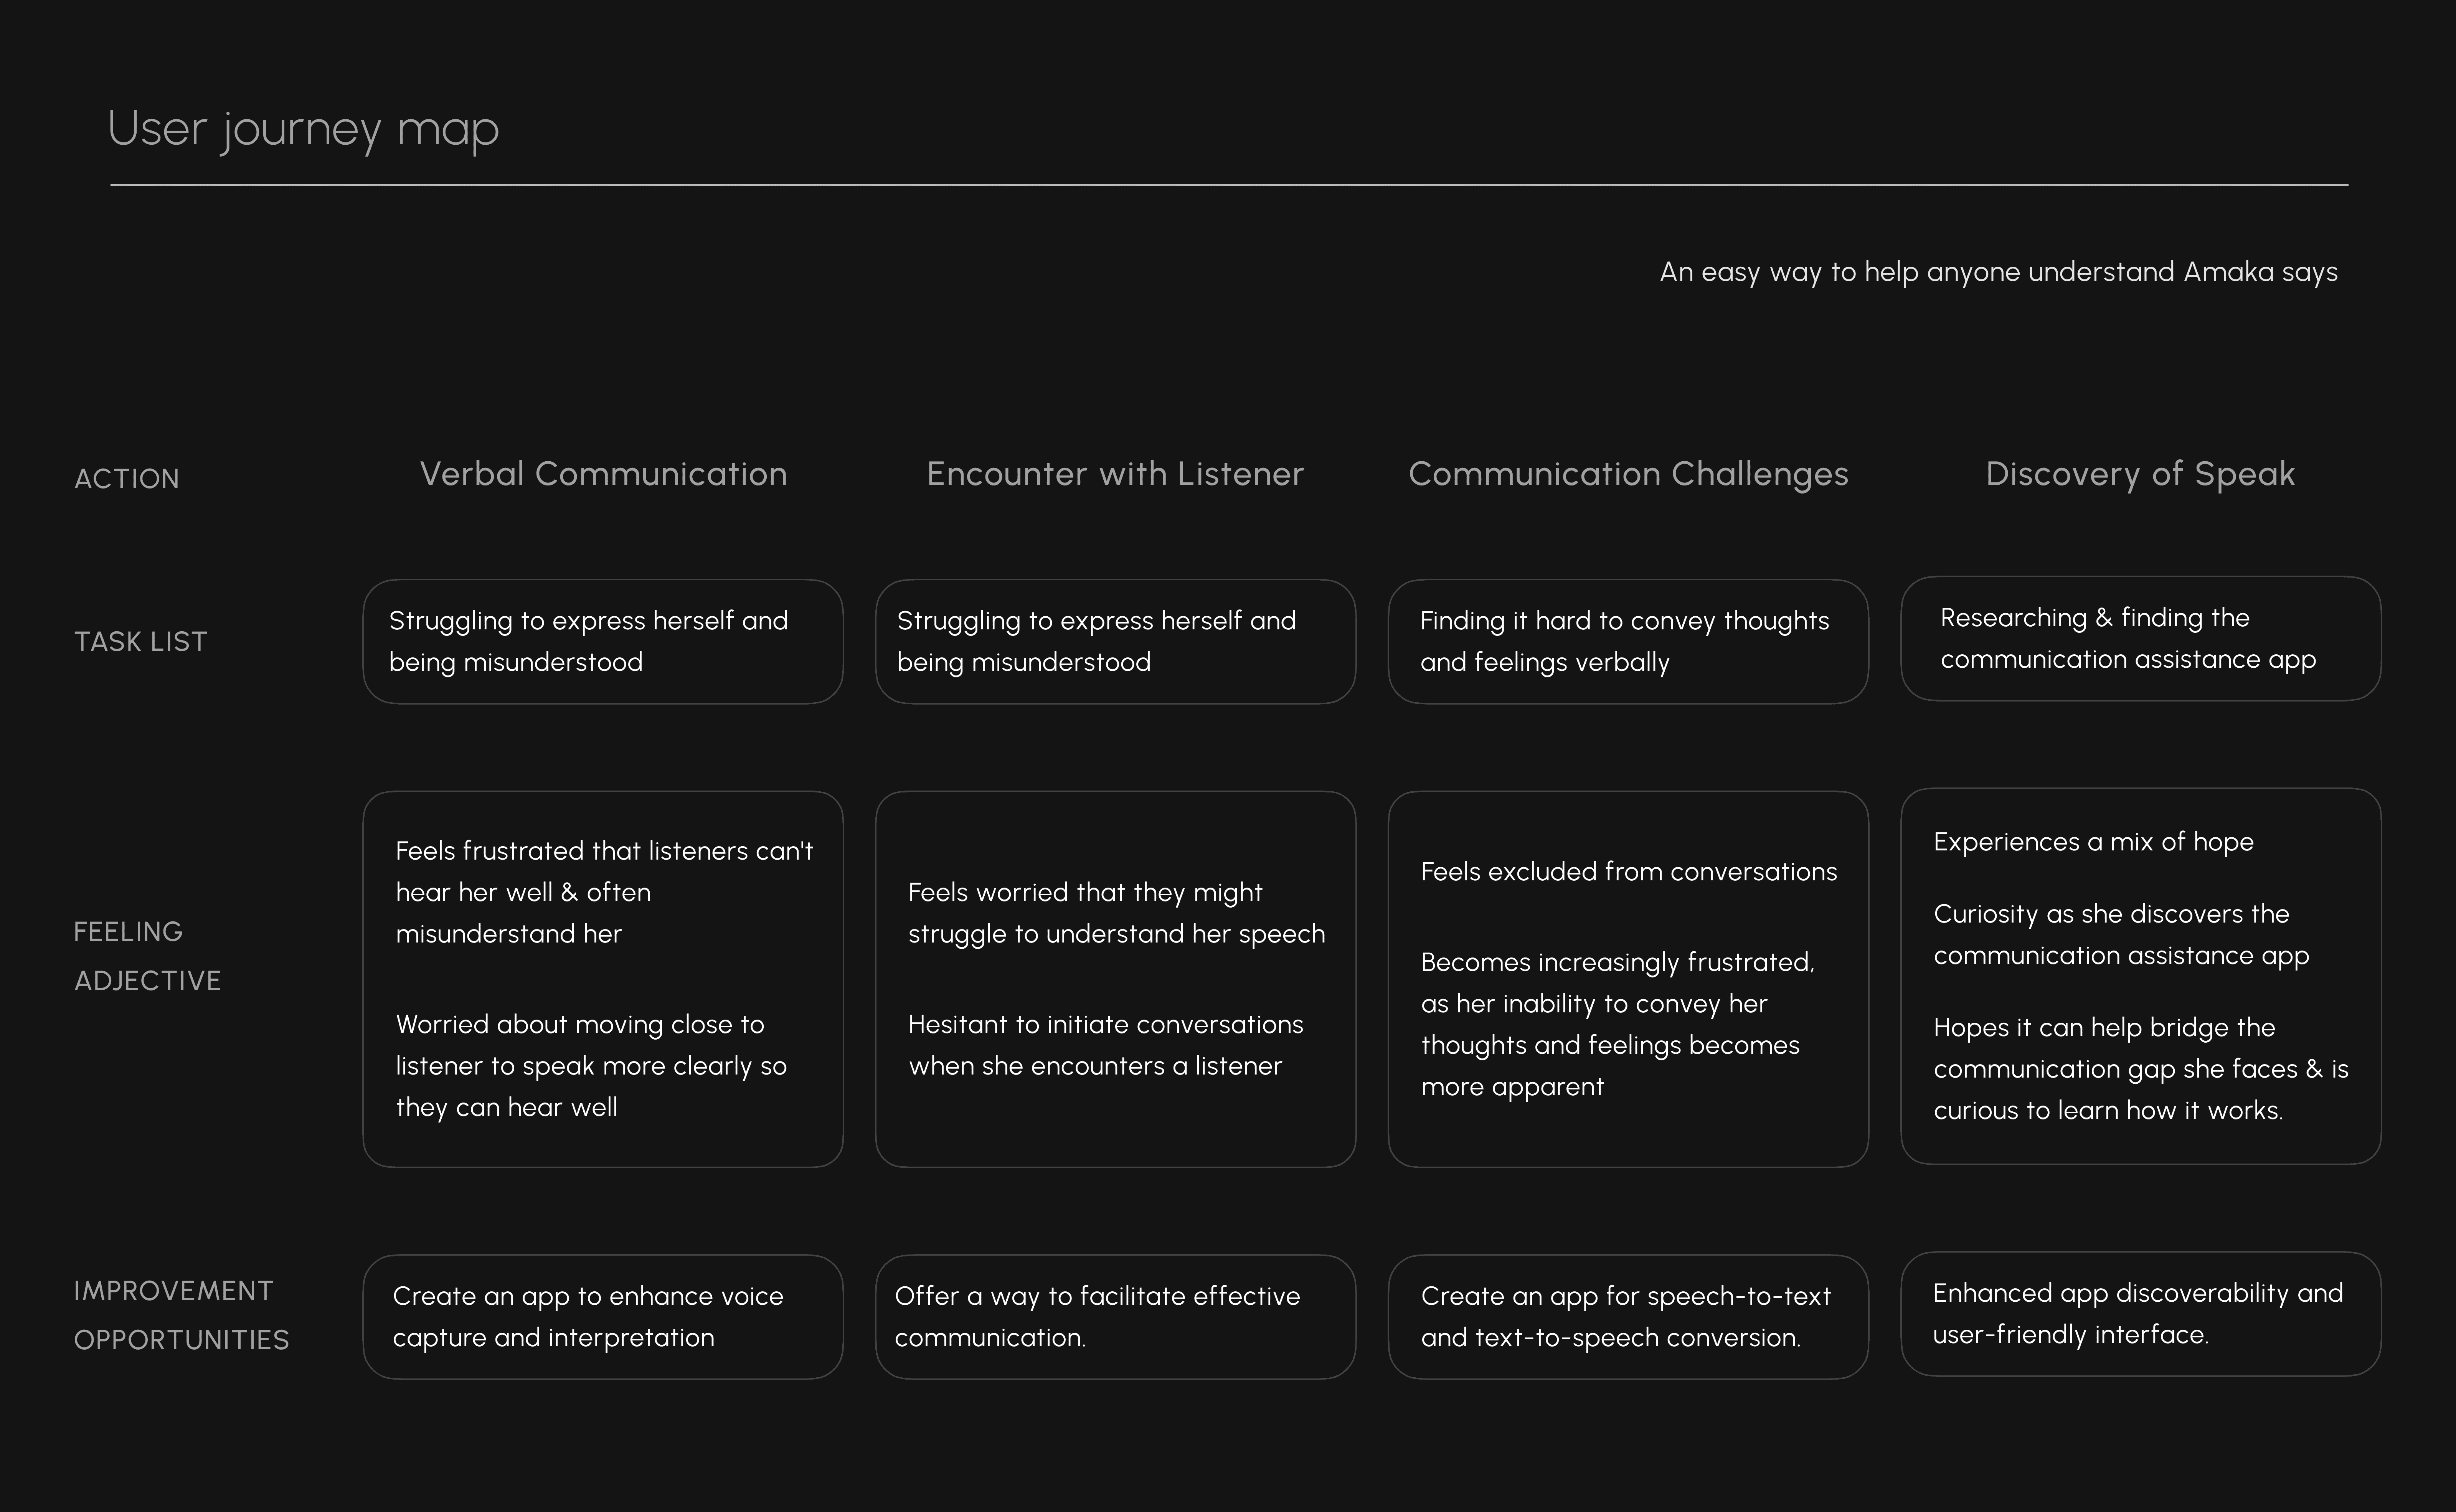
Task: Click the 'Feels excluded from conversations' card
Action: [x=1628, y=979]
